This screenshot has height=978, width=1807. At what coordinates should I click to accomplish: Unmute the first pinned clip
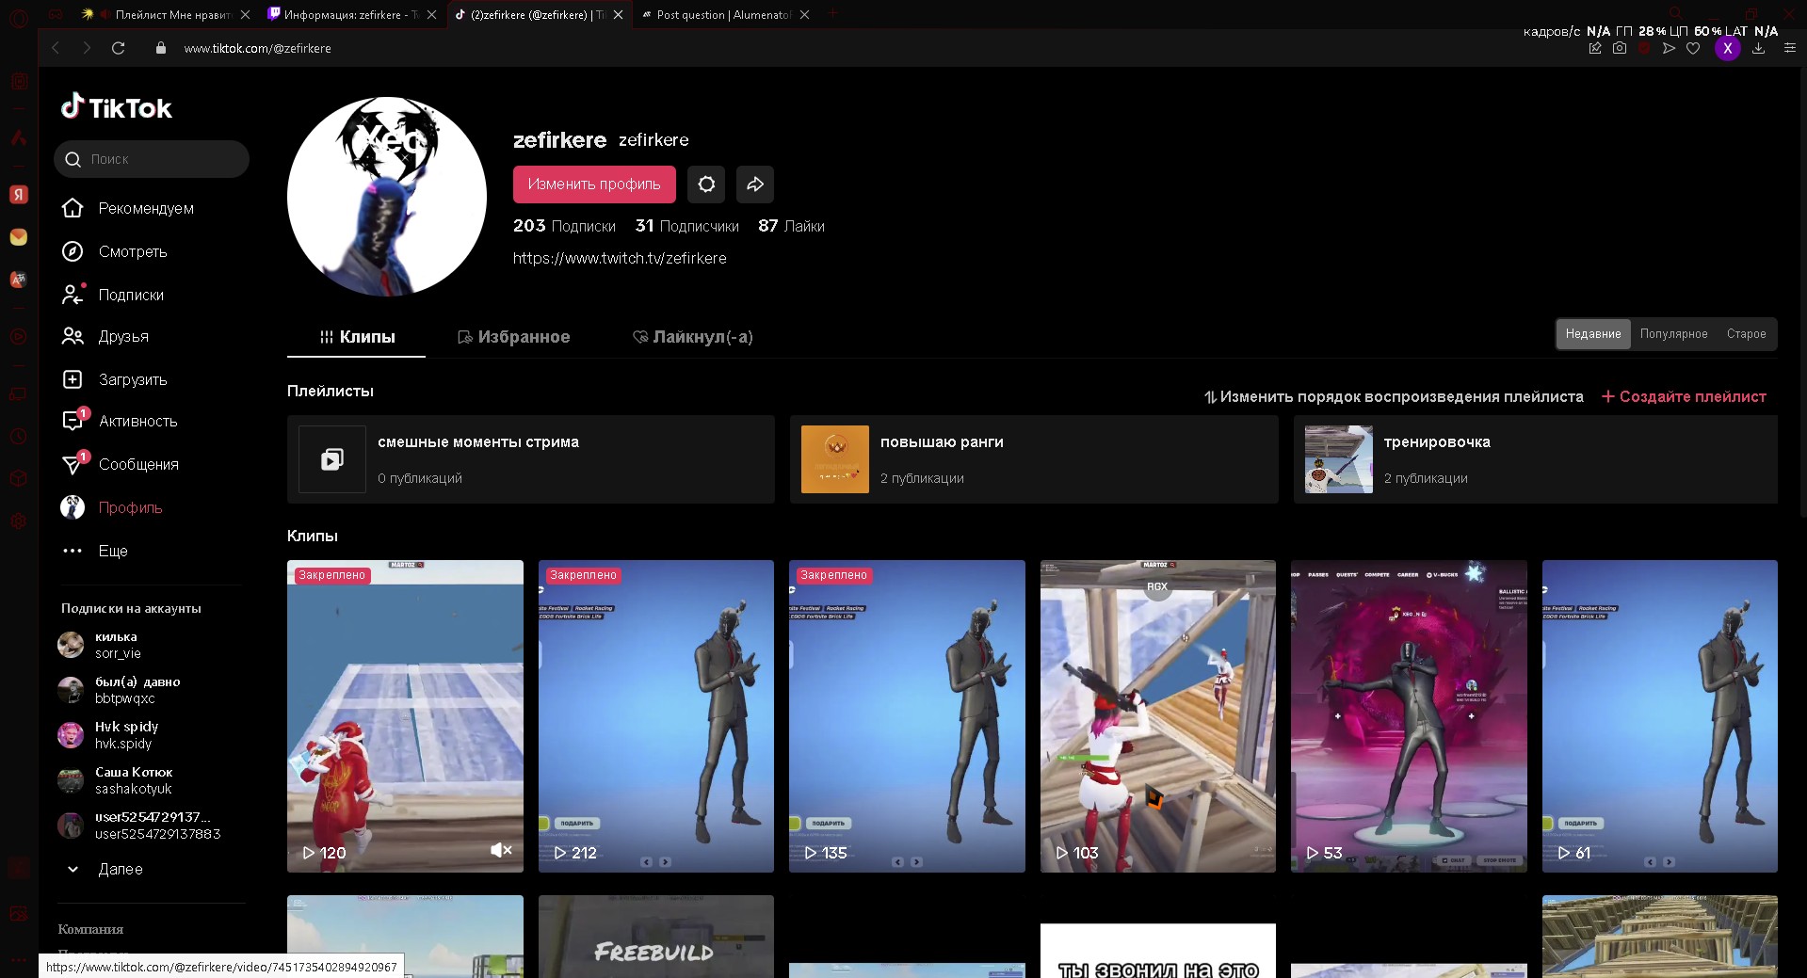pos(501,851)
